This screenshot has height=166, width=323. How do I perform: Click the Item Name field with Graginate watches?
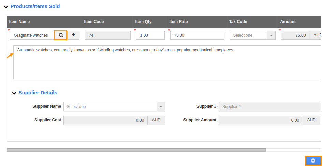(32, 35)
